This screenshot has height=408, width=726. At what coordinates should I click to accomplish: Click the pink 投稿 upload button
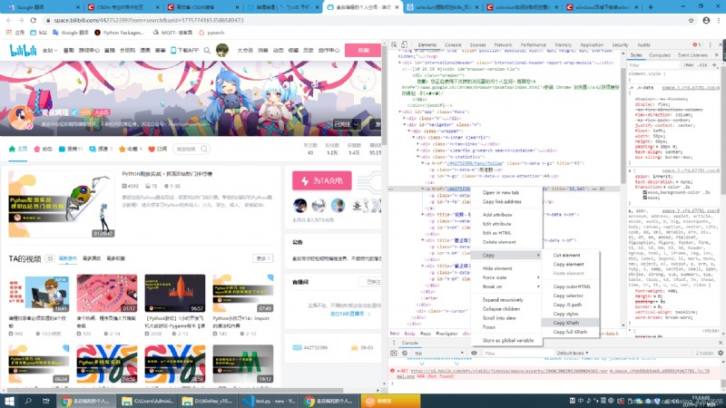pos(363,50)
